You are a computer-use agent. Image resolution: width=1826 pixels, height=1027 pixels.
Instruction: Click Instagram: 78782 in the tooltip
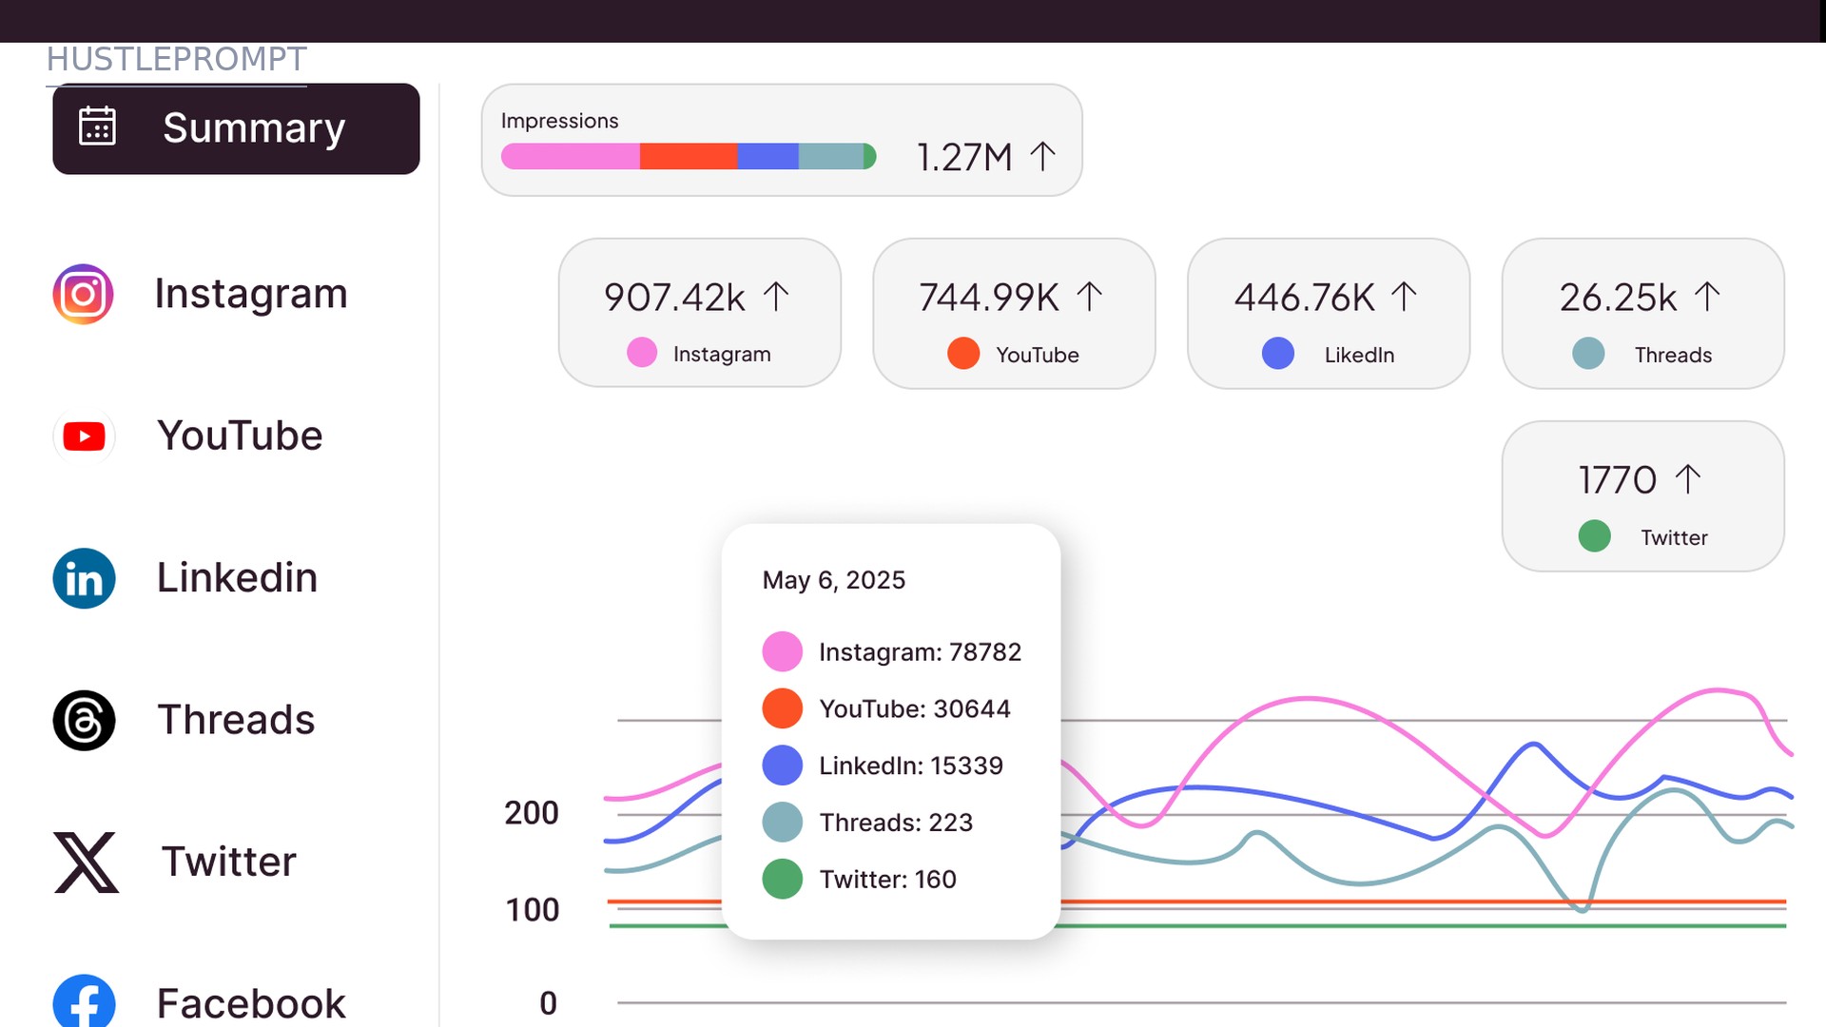click(921, 652)
